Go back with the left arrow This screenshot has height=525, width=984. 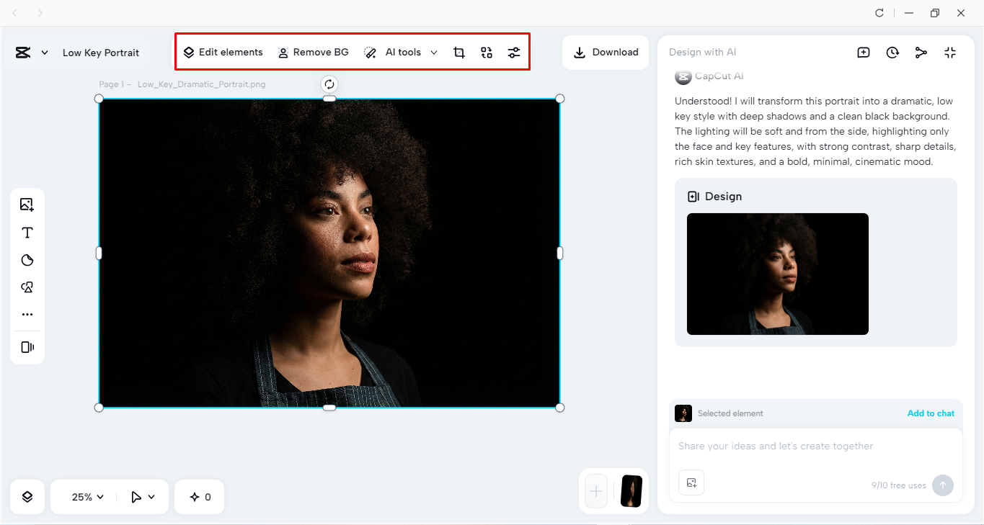15,13
